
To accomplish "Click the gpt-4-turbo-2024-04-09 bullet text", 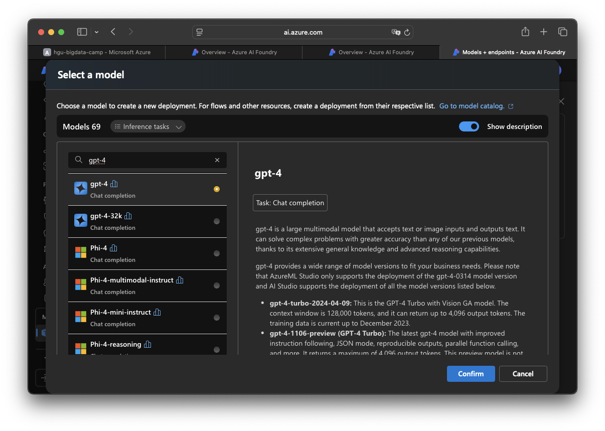I will click(311, 303).
